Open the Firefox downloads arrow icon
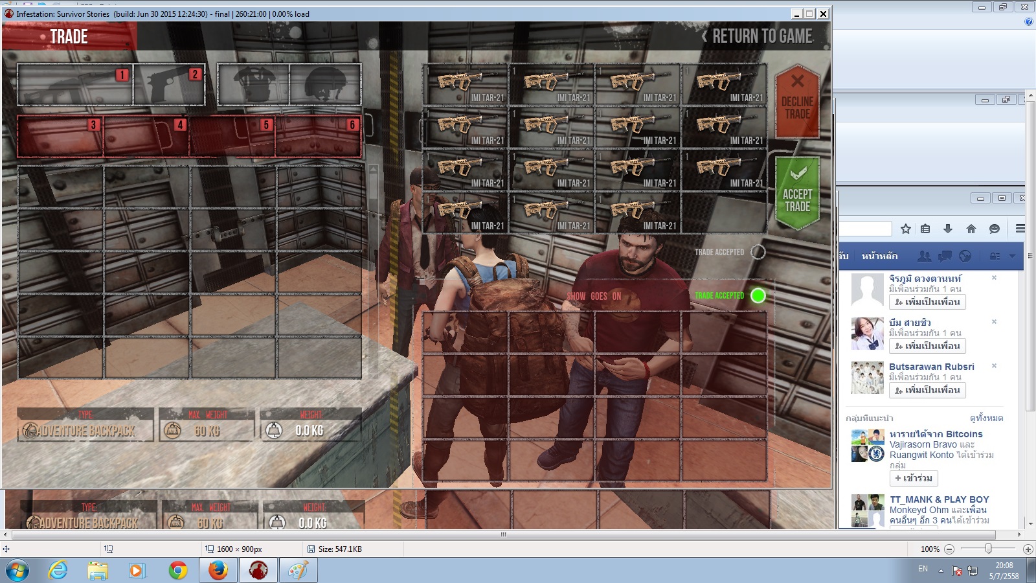This screenshot has width=1036, height=583. pyautogui.click(x=948, y=229)
